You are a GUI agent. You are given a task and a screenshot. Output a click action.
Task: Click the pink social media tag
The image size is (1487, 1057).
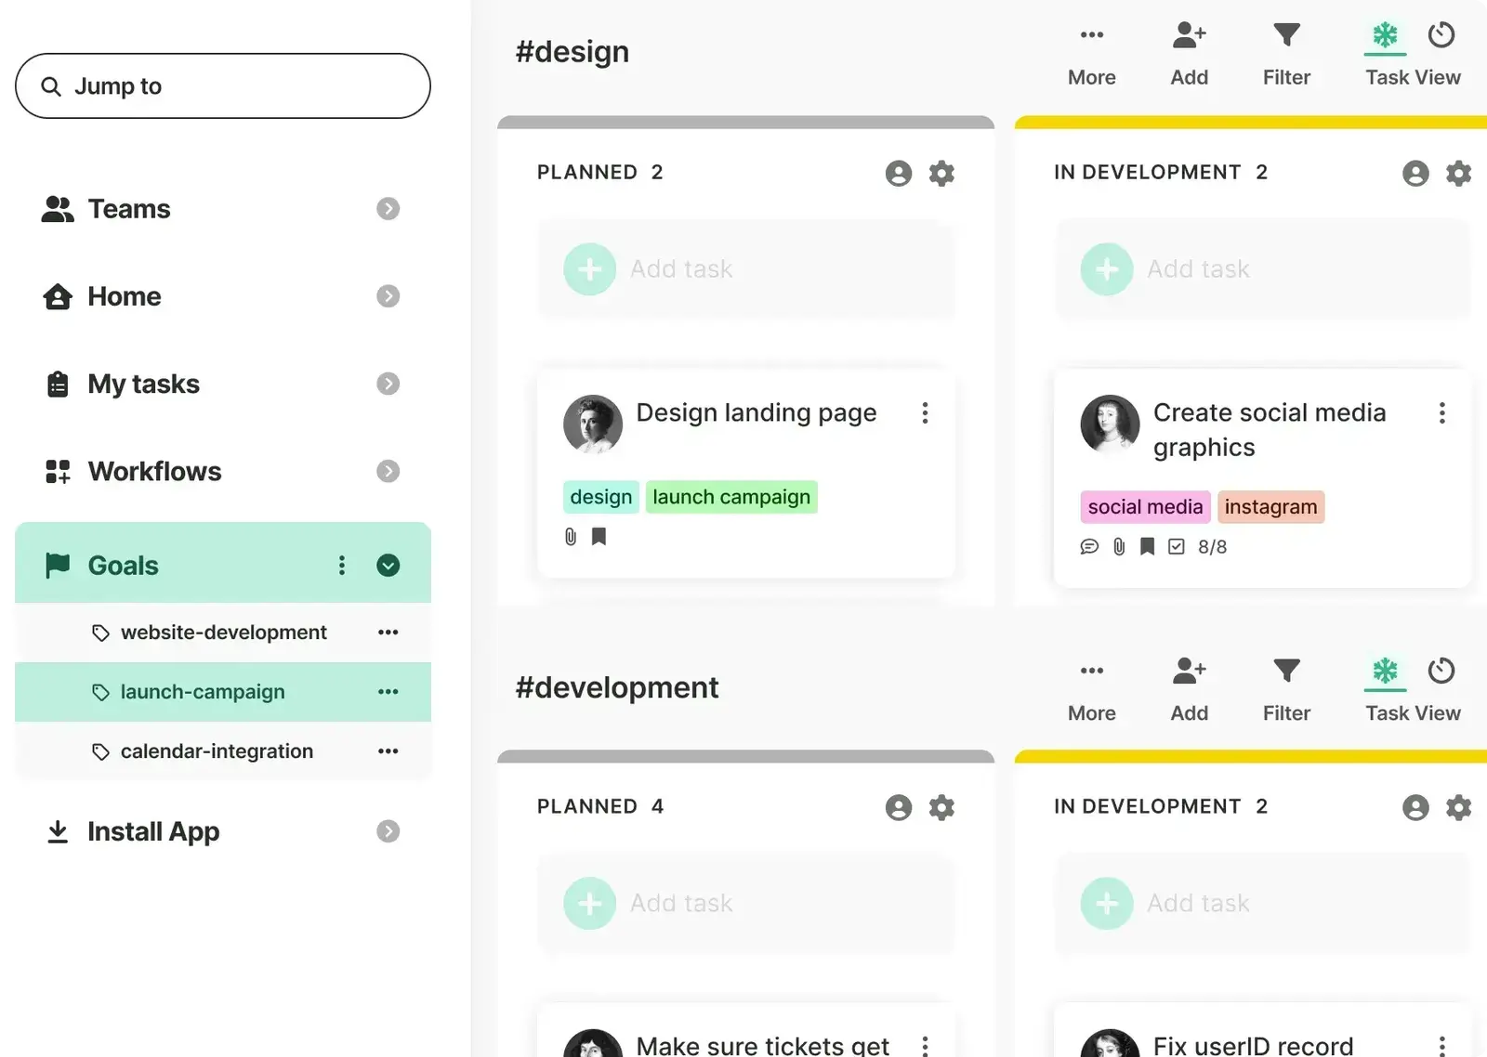1144,507
